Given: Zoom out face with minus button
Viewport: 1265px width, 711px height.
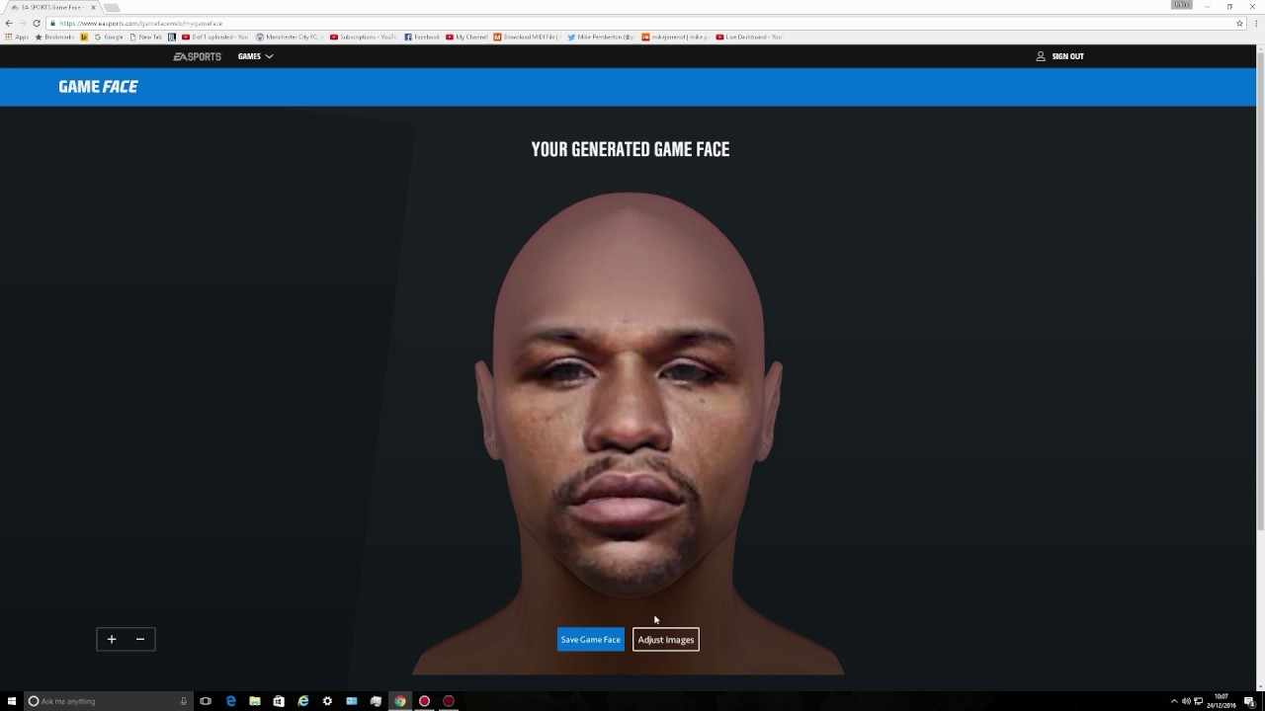Looking at the screenshot, I should [140, 639].
